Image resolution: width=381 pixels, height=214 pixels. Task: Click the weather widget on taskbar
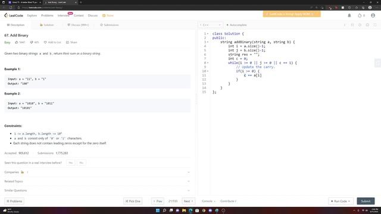[x=10, y=210]
